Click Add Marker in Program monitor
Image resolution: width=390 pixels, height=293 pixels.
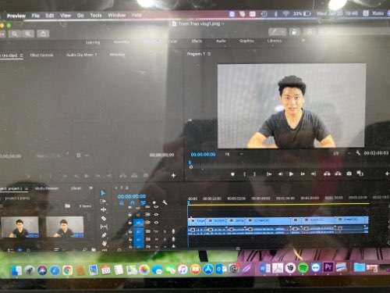click(232, 174)
